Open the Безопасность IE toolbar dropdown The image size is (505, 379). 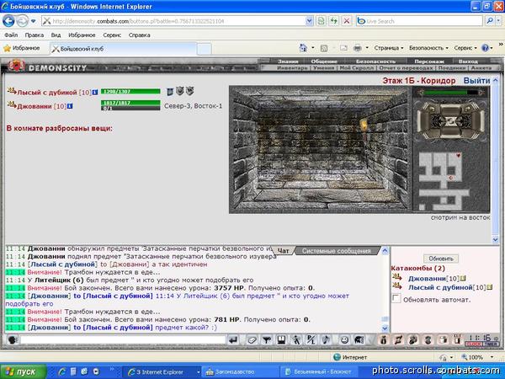point(428,48)
